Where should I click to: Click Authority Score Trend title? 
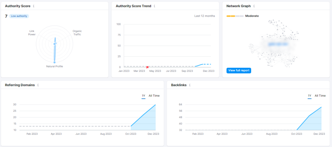133,6
